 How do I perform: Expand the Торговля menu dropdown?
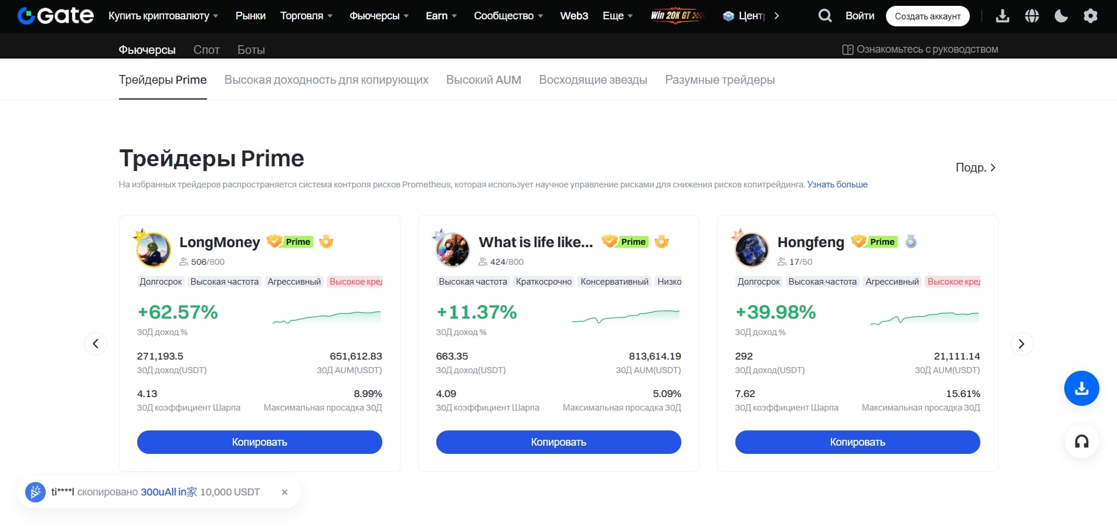tap(306, 16)
